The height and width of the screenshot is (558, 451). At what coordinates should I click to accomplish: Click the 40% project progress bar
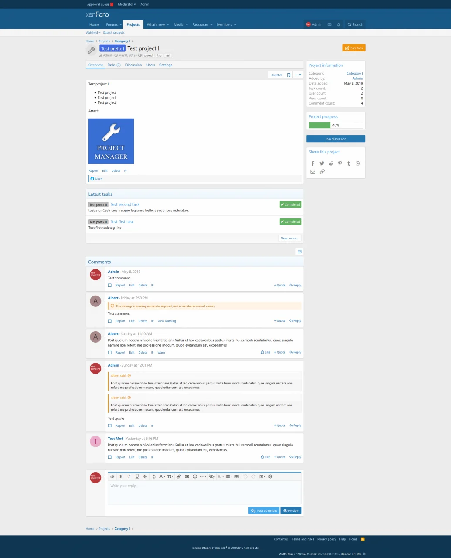336,125
